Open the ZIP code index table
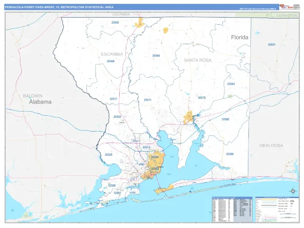Viewport: 304px width, 228px height. click(232, 209)
